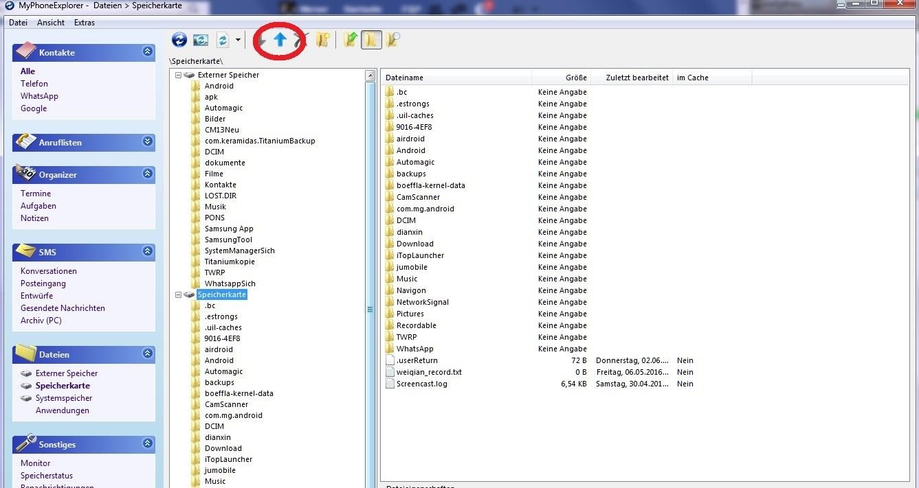Viewport: 919px width, 488px height.
Task: Click the folder icon of Pictures
Action: [390, 314]
